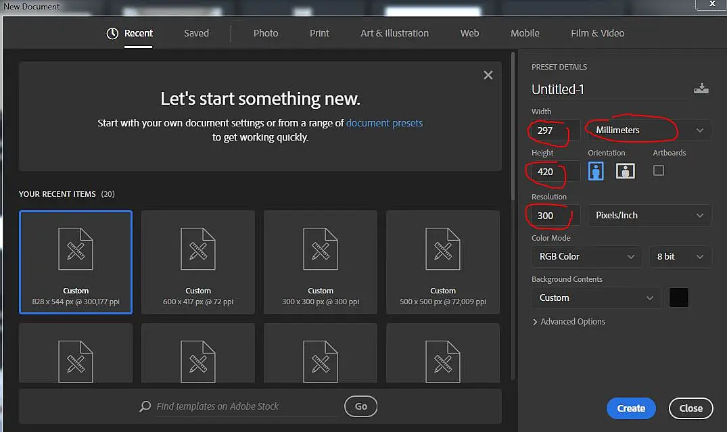Screen dimensions: 727x432
Task: Switch to Art & Illustration tab
Action: (394, 33)
